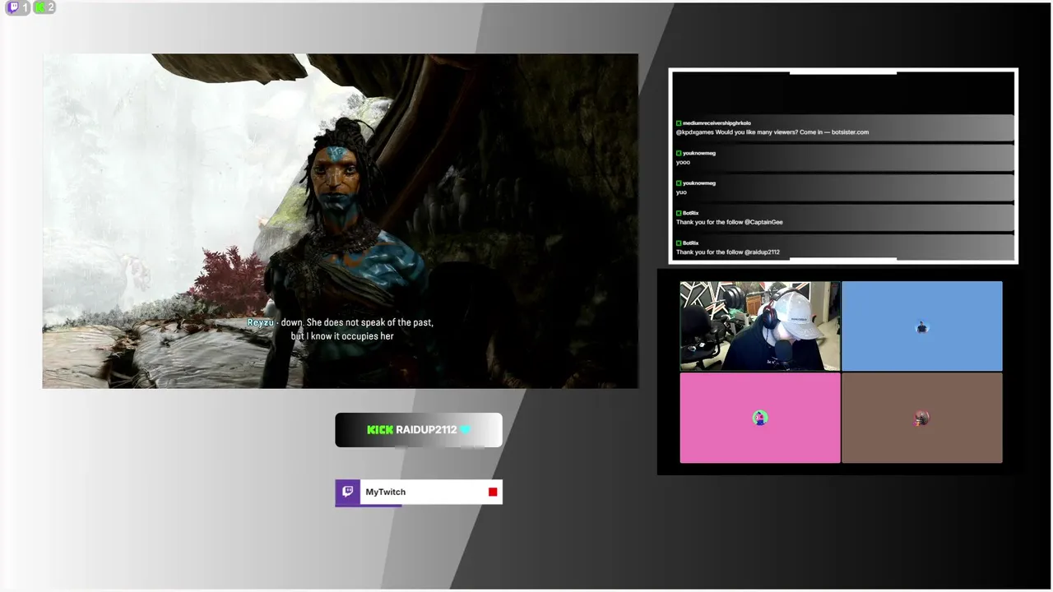
Task: Click 'Thank you for the follow @raidup2112'
Action: point(728,252)
